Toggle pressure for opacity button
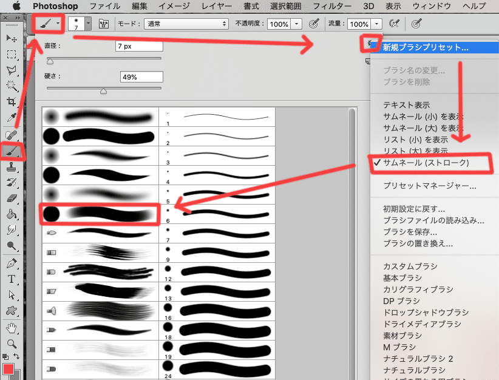The image size is (499, 380). click(314, 24)
